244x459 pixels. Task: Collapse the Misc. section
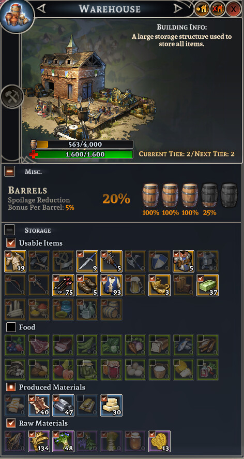(9, 171)
